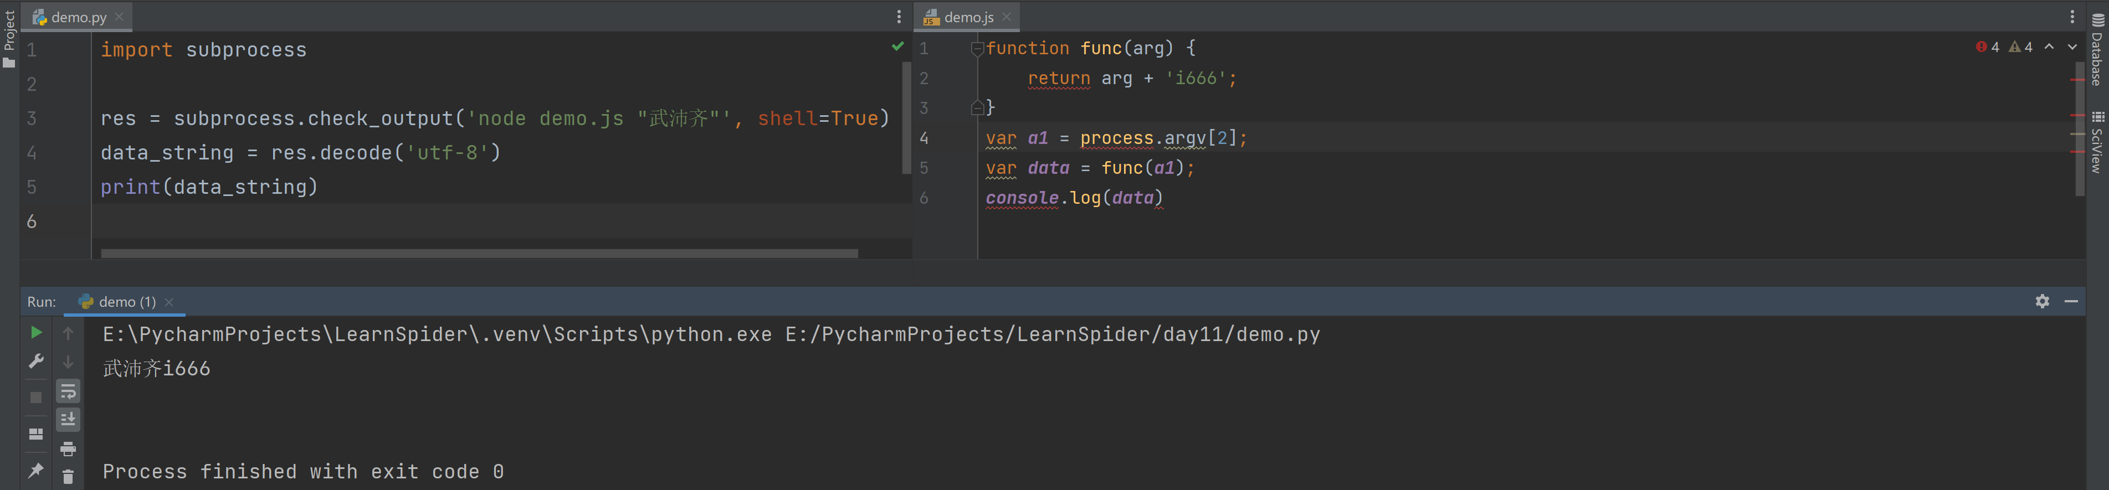Go to next highlighted error arrow
The image size is (2109, 490).
[2072, 47]
